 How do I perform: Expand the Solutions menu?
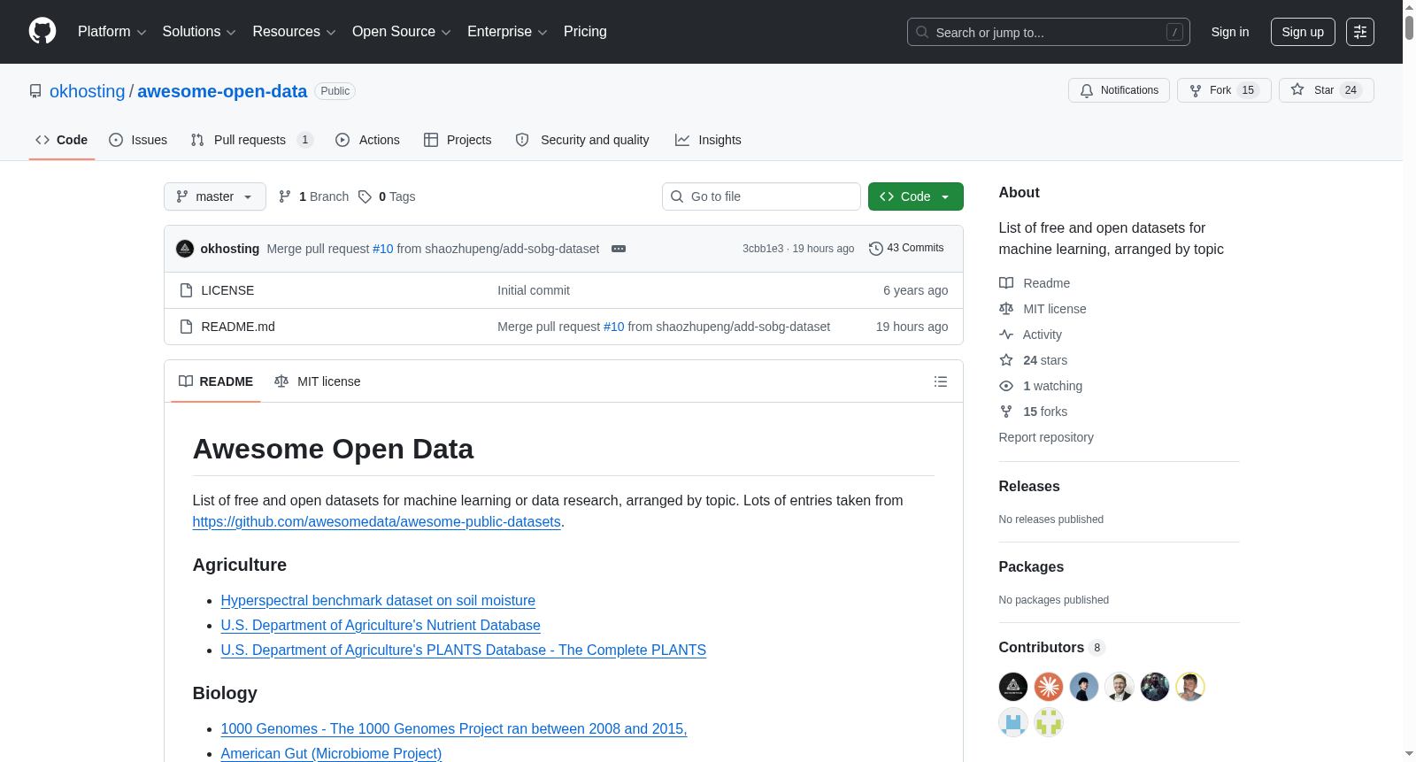pos(199,32)
